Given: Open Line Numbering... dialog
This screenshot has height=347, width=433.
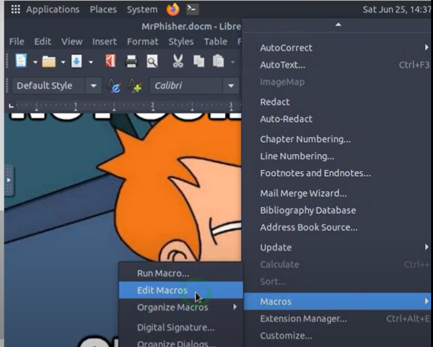Looking at the screenshot, I should tap(337, 156).
